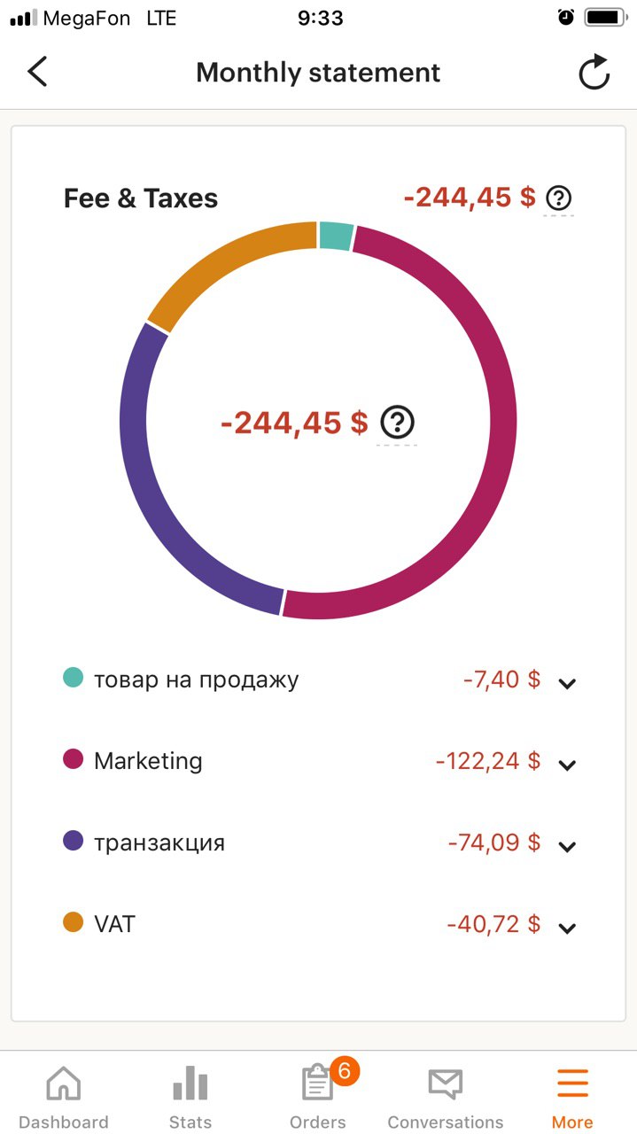
Task: Tap the Marketing label
Action: (x=148, y=761)
